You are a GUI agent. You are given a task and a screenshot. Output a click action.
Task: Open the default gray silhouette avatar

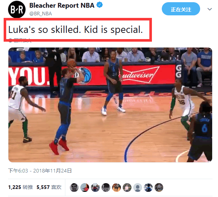138,187
